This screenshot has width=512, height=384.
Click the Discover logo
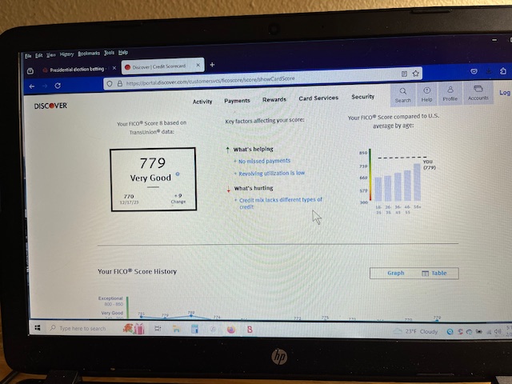(50, 106)
